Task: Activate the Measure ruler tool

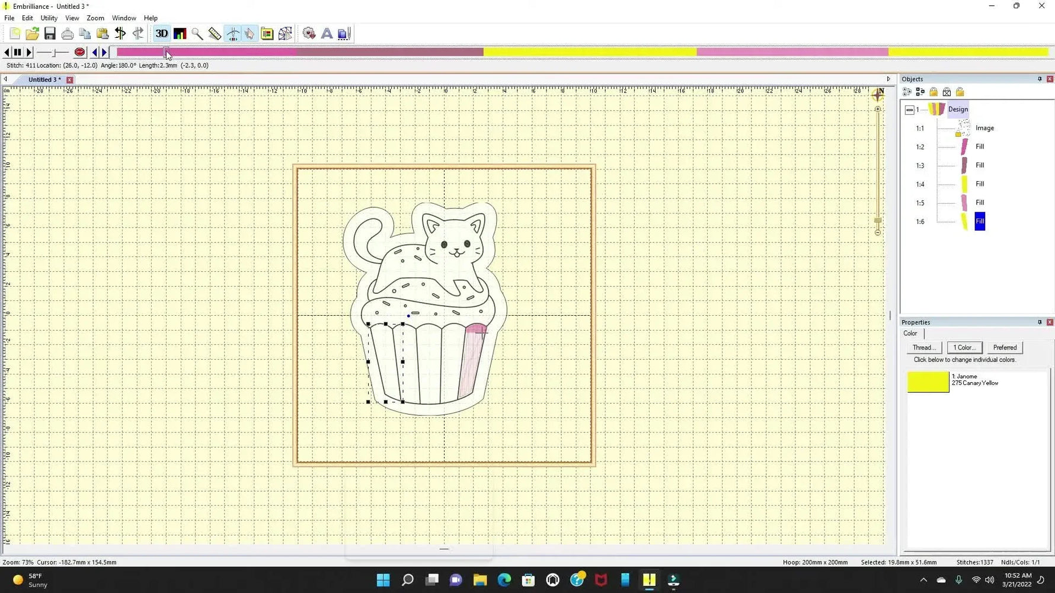Action: [x=215, y=34]
